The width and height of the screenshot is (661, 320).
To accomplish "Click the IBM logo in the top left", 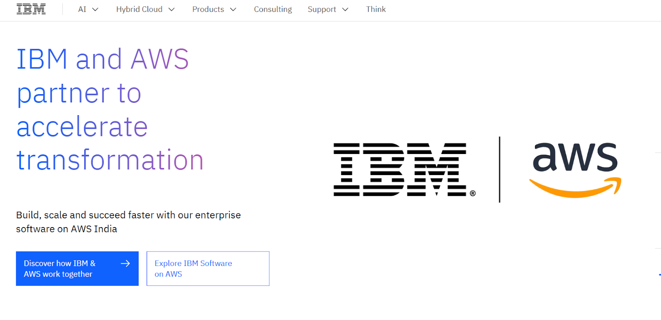I will click(31, 9).
